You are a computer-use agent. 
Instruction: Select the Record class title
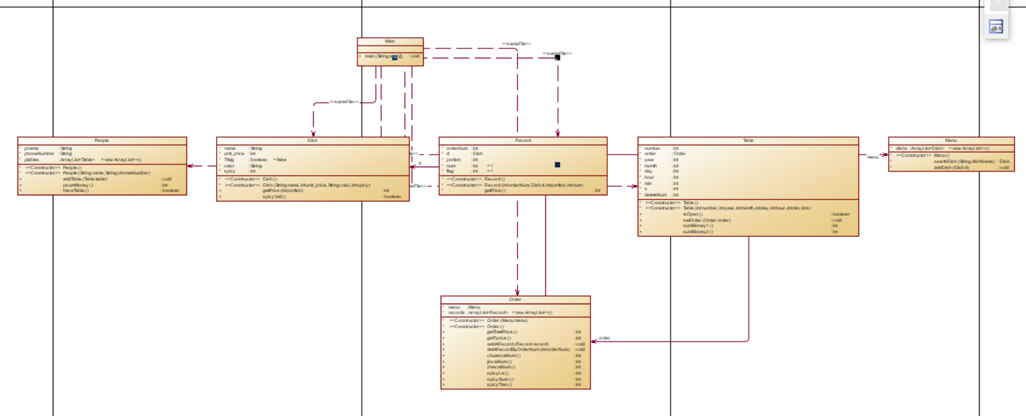click(523, 141)
